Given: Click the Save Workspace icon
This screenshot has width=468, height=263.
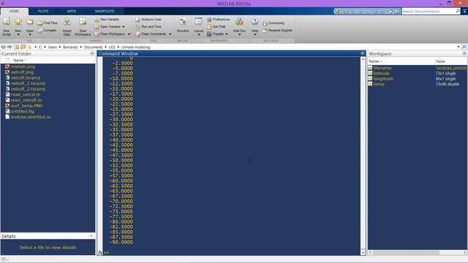Looking at the screenshot, I should (x=83, y=21).
